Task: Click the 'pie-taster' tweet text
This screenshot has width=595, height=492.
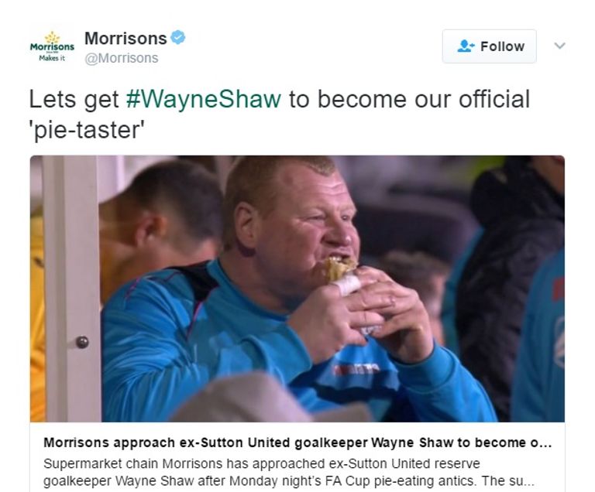Action: point(88,130)
